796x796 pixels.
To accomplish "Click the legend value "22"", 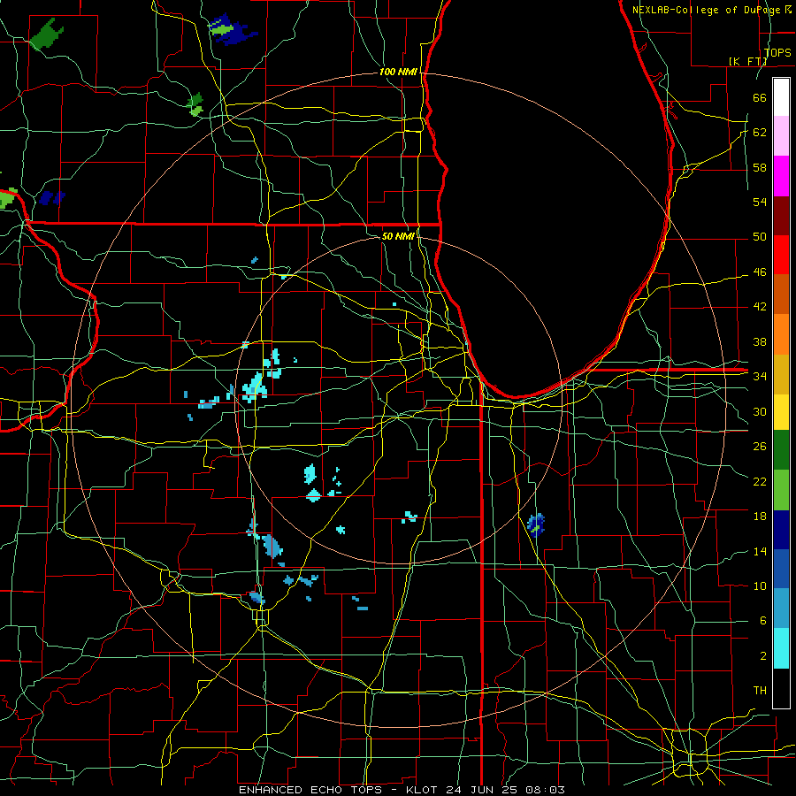I will (x=760, y=481).
